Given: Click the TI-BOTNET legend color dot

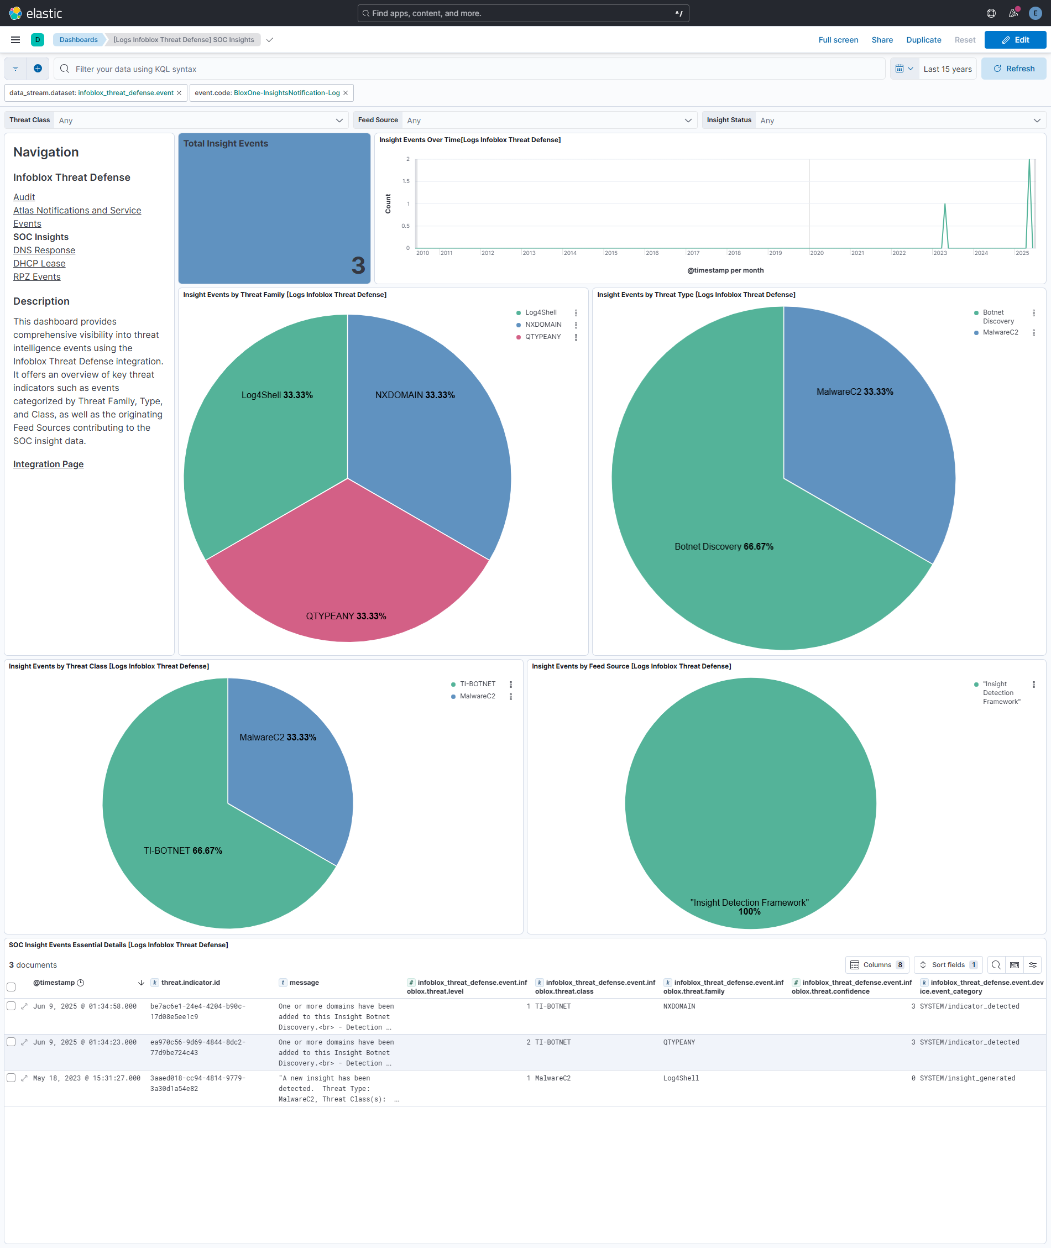Looking at the screenshot, I should (x=453, y=685).
